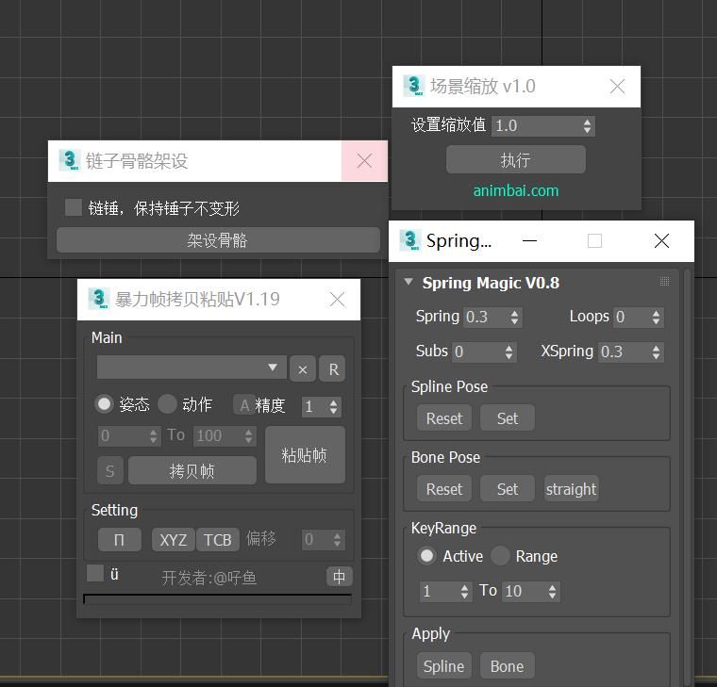Open the animbai.com link
The width and height of the screenshot is (717, 687).
(x=516, y=190)
